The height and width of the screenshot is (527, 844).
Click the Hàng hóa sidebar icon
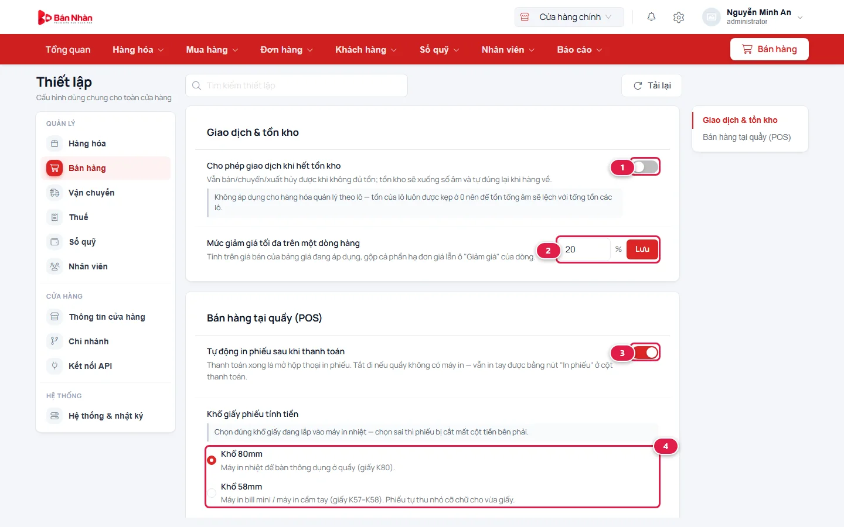[55, 143]
